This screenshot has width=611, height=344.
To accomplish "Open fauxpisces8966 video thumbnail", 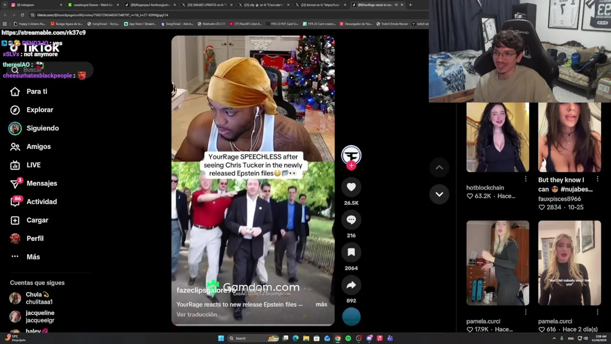I will click(x=569, y=138).
